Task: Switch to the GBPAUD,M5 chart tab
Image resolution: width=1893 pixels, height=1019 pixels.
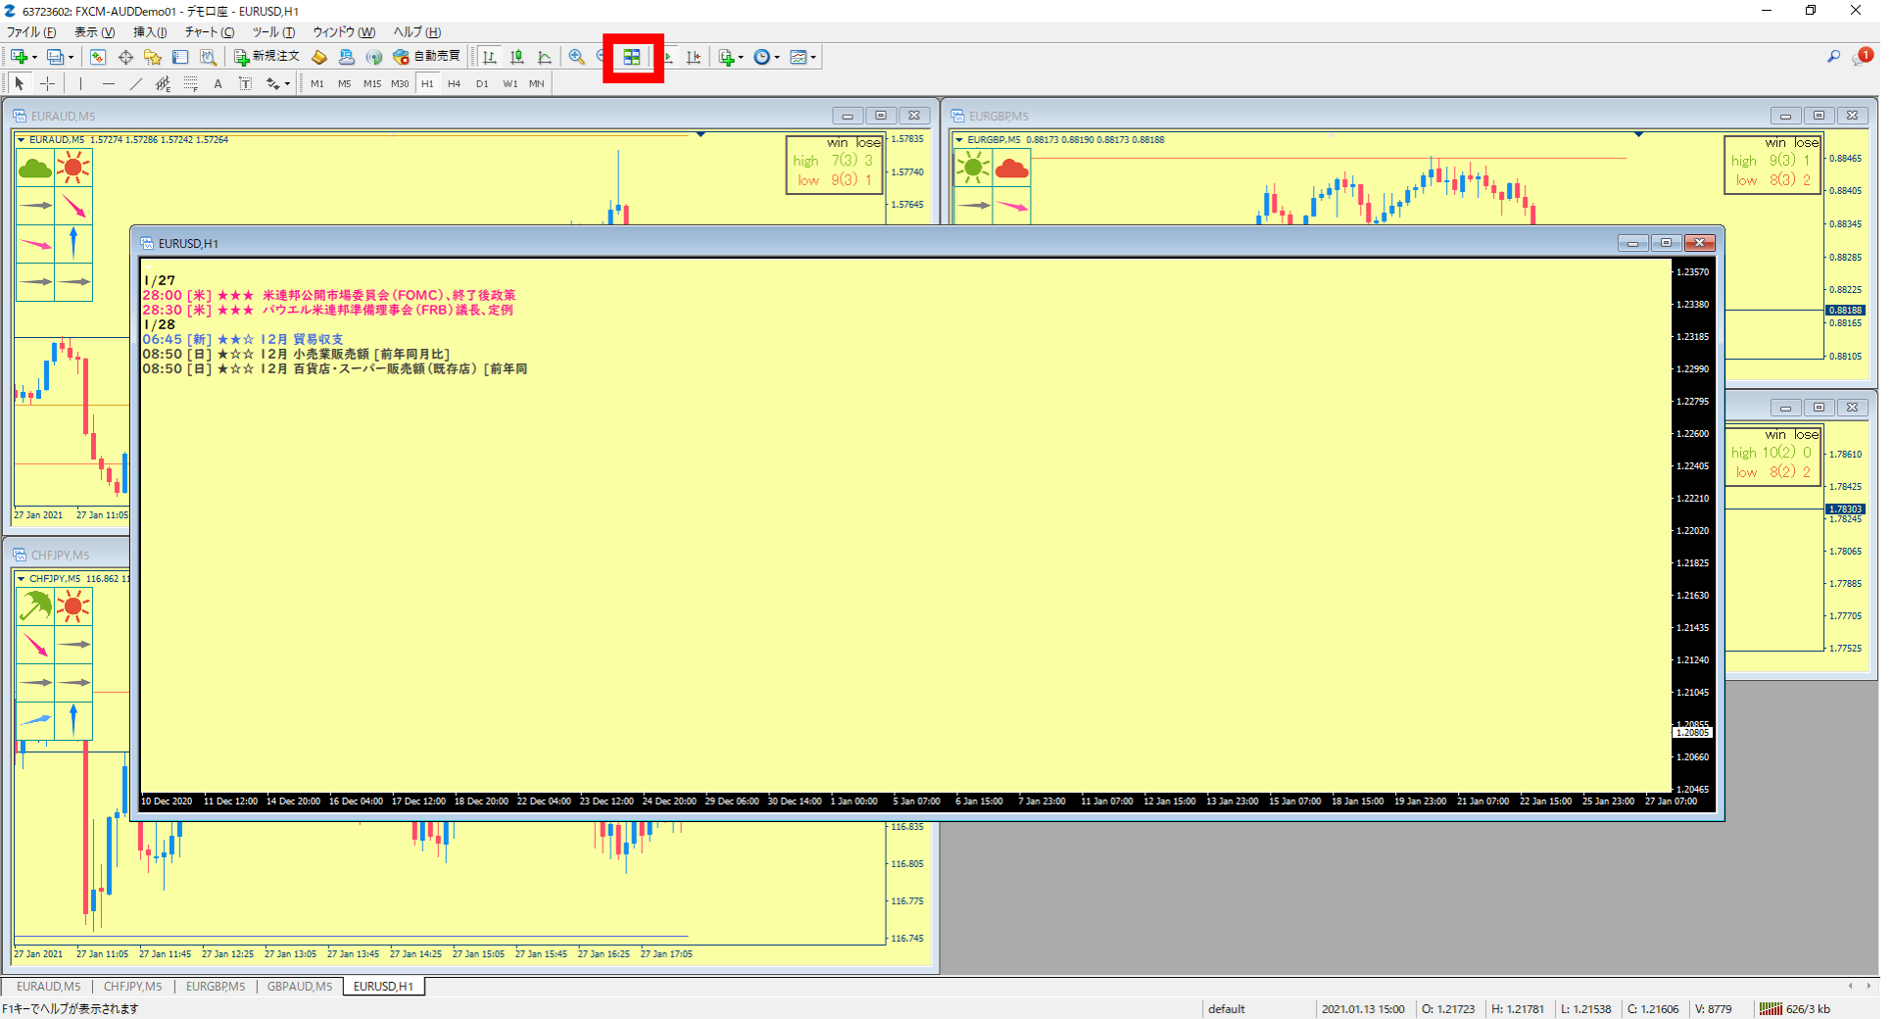Action: [x=300, y=987]
